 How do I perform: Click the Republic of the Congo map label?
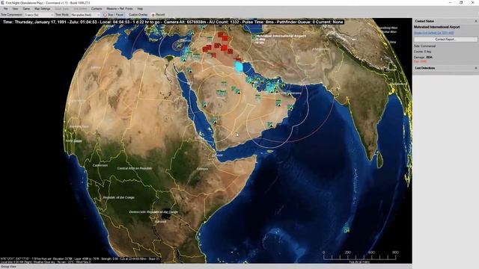118,197
